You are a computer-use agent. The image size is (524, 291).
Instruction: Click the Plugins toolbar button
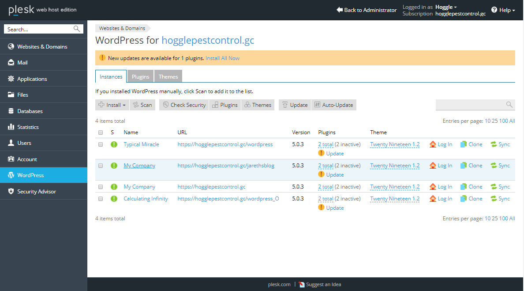pos(225,105)
